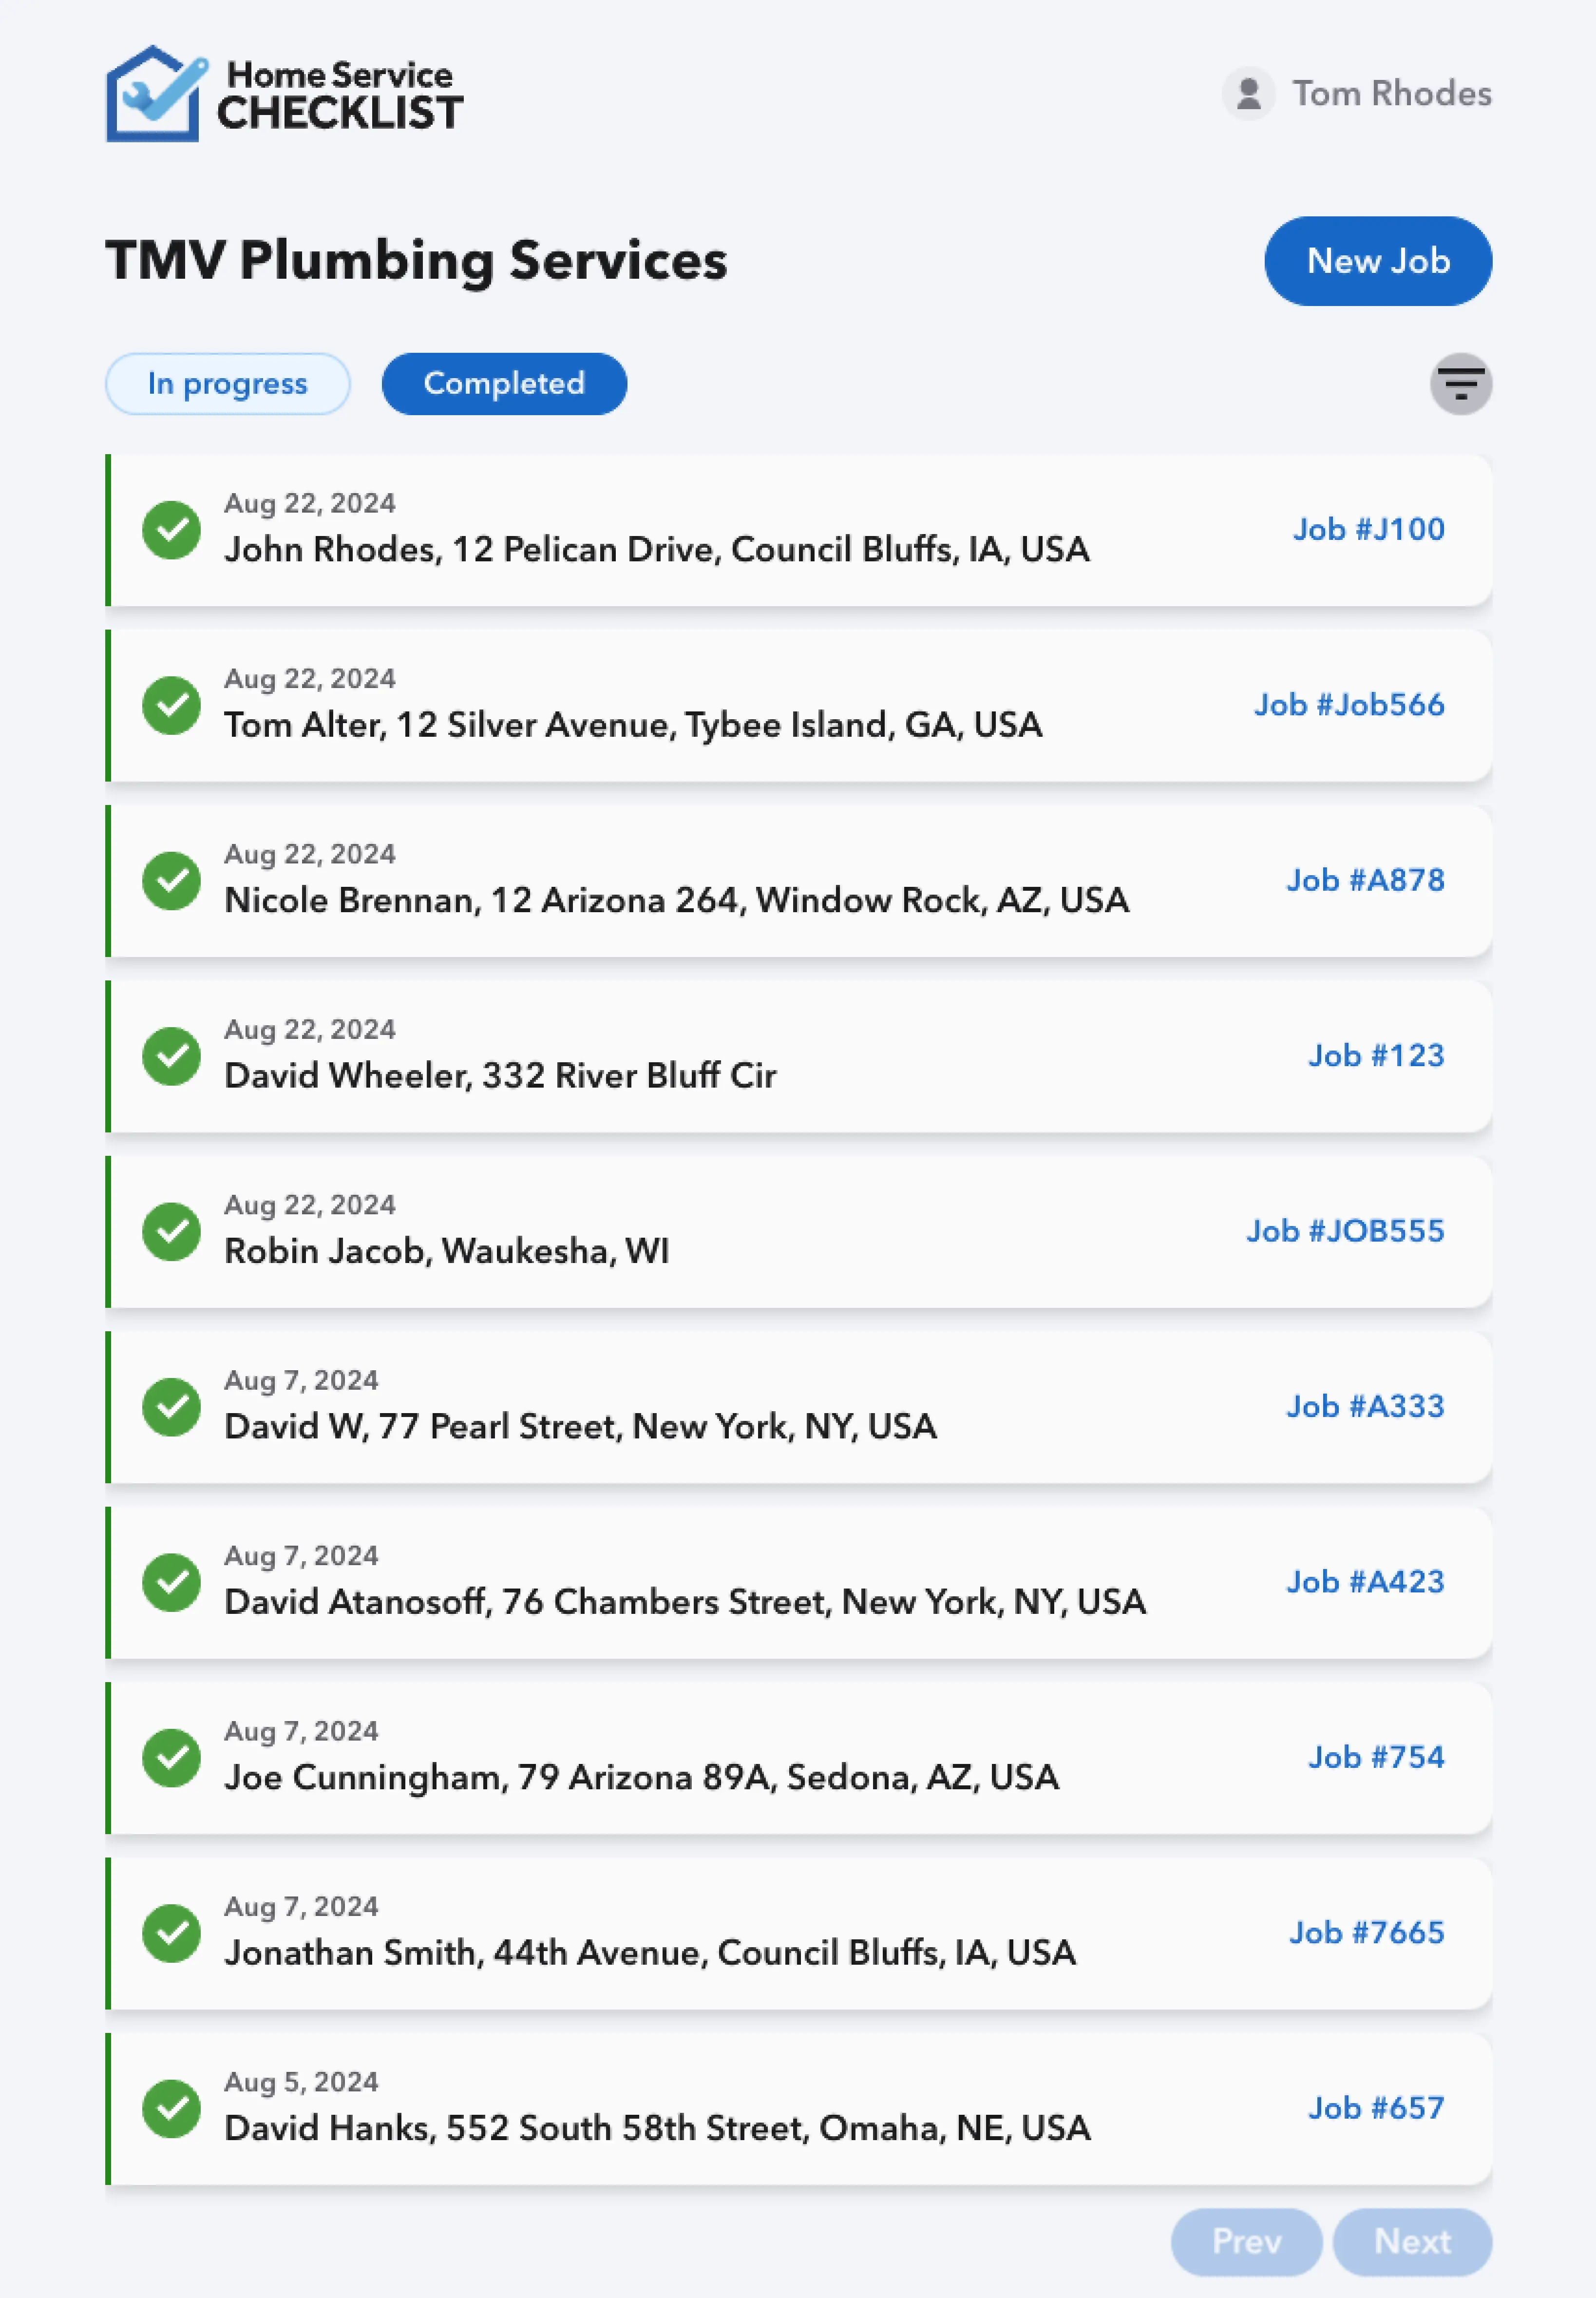Click the green checkmark for Nicole Brennan job
Image resolution: width=1596 pixels, height=2298 pixels.
pos(172,881)
